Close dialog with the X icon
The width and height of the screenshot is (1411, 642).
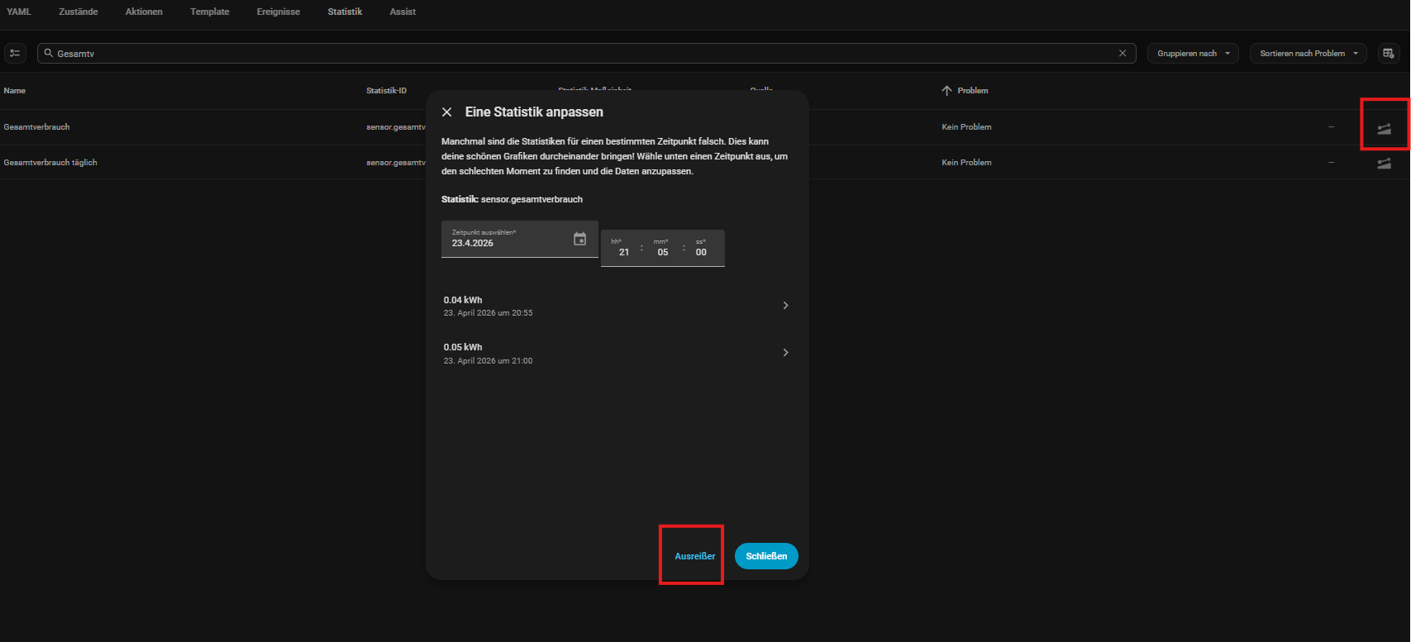click(x=447, y=112)
